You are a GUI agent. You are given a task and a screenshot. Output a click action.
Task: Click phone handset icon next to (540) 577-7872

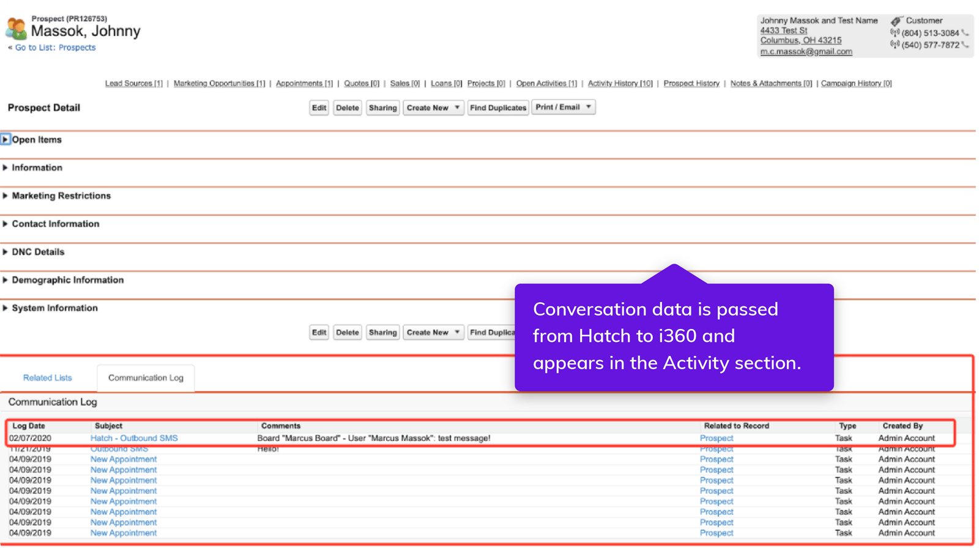(965, 45)
